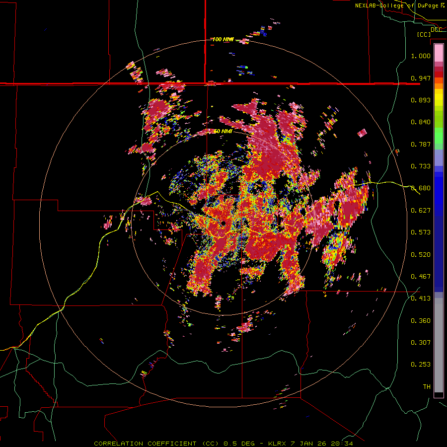
Task: Select the 0.840 scale value
Action: click(421, 122)
